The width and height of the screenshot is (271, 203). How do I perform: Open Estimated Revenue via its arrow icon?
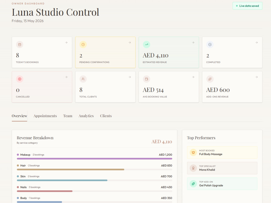193,42
